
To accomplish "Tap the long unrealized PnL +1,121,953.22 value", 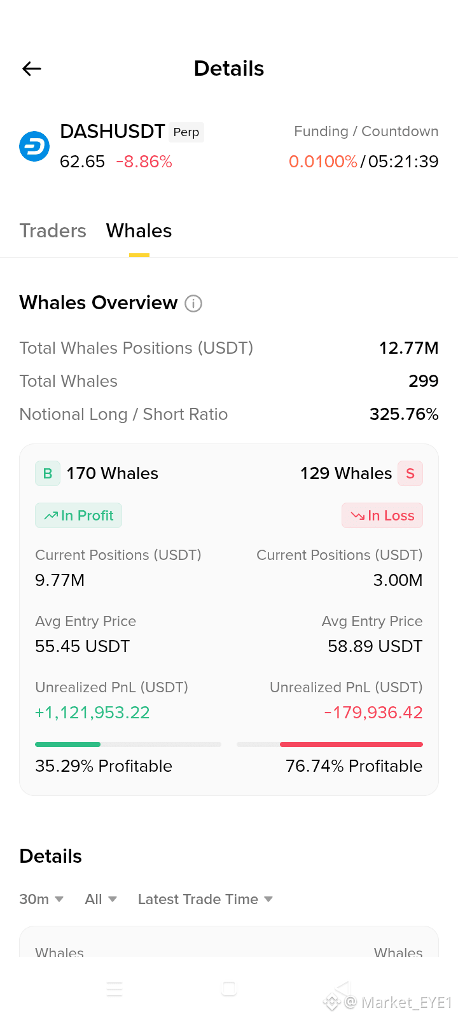I will point(92,713).
